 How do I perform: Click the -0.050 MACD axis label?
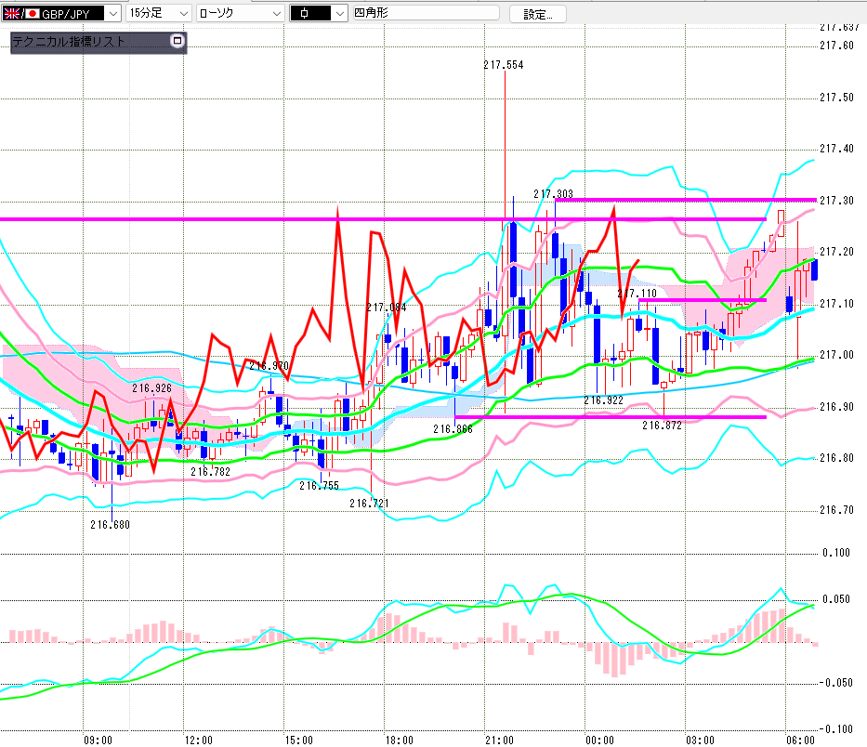pos(836,682)
